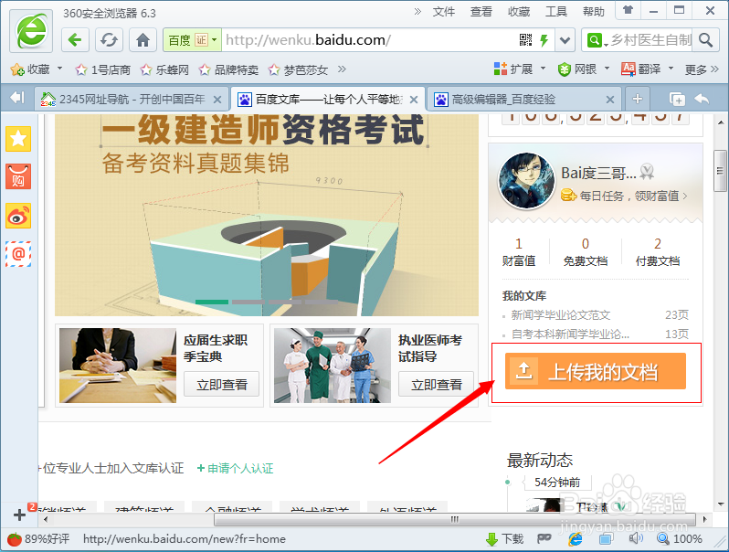
Task: Click the 付费文档 count
Action: 658,243
